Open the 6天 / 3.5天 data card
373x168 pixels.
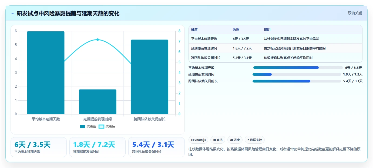[x=39, y=147]
